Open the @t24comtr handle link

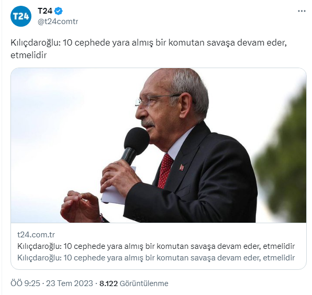(58, 21)
